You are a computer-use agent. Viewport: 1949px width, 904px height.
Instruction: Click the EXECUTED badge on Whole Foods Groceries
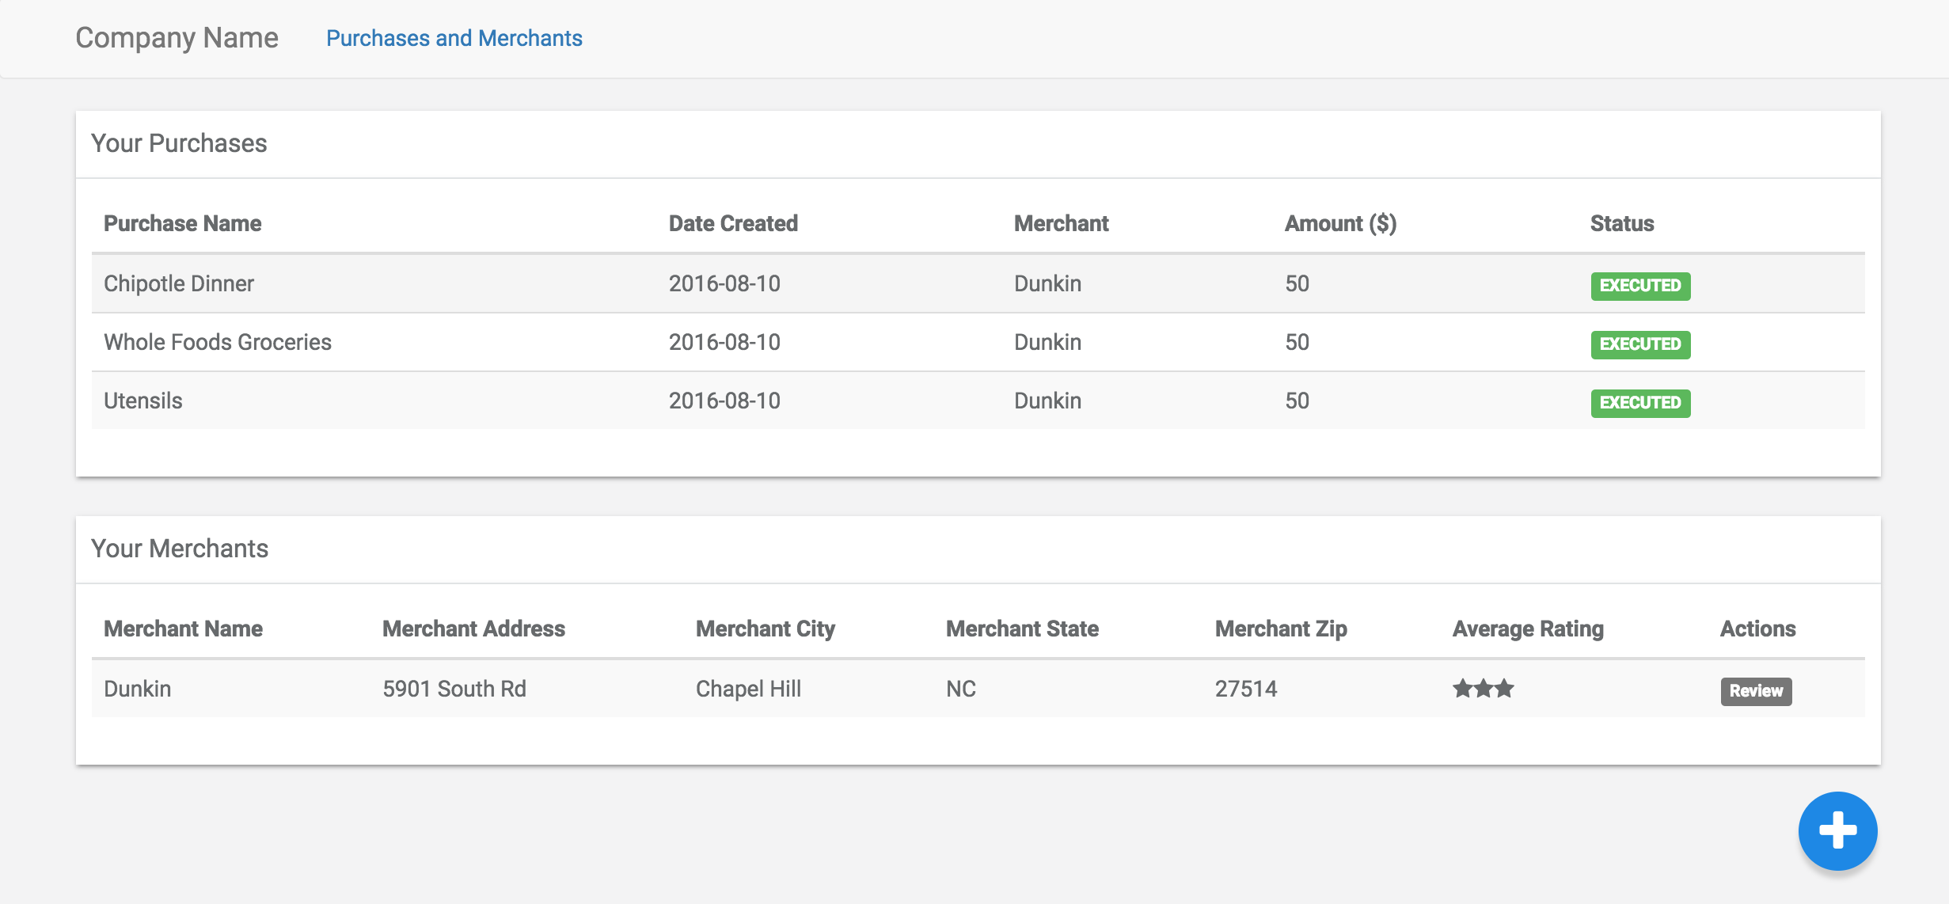coord(1640,344)
